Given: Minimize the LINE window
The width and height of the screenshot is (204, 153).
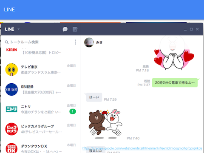Looking at the screenshot, I should pyautogui.click(x=185, y=29).
